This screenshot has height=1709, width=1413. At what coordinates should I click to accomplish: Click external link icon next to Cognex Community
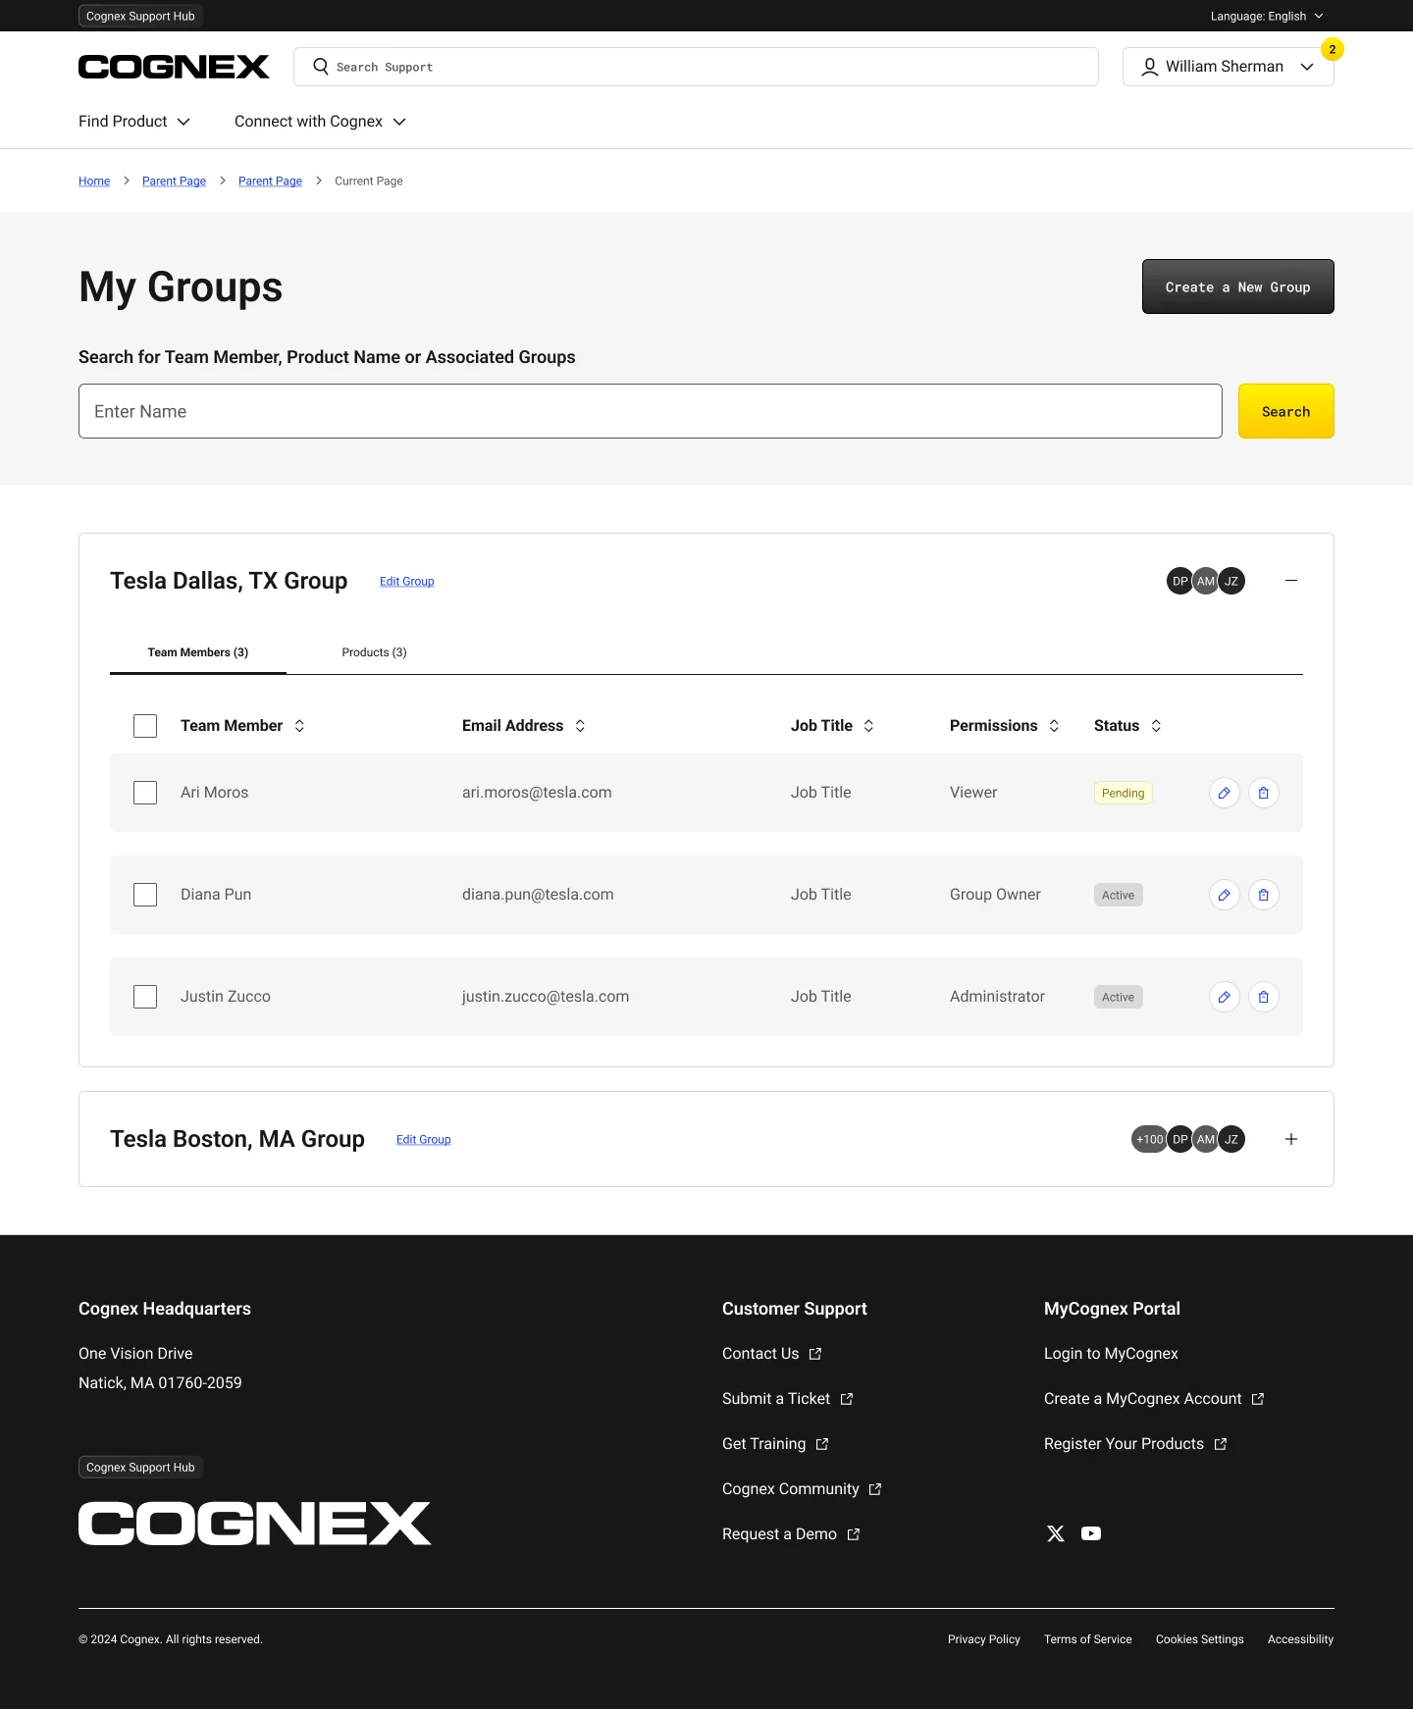tap(874, 1489)
